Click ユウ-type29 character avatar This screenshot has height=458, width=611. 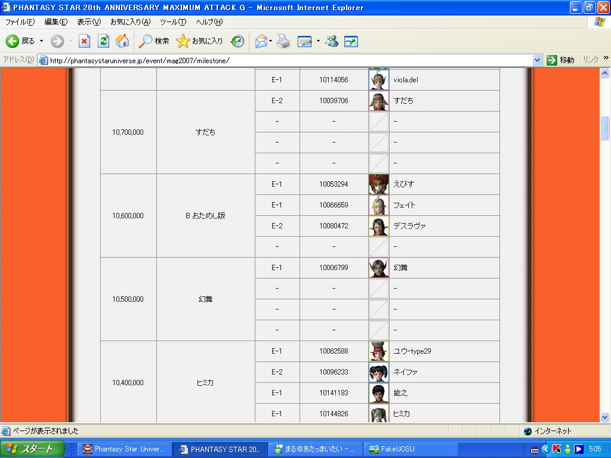click(x=379, y=351)
